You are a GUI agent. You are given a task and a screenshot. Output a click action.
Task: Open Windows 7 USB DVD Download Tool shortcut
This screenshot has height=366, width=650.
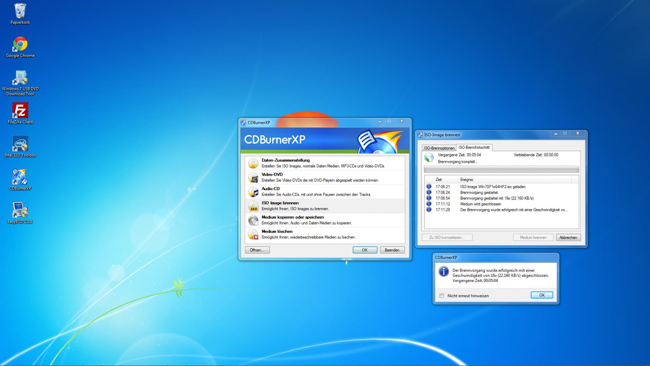pos(20,83)
